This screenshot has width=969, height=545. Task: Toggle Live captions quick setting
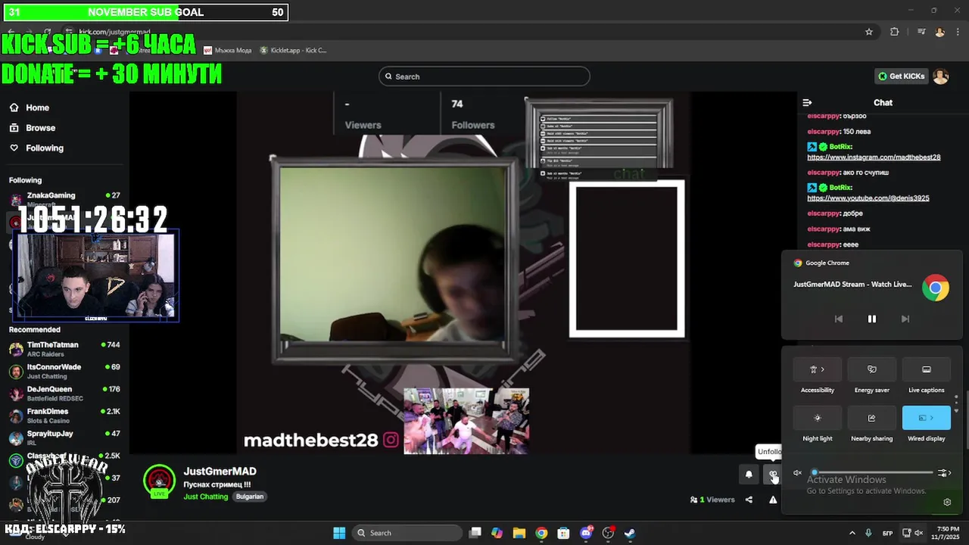[926, 369]
